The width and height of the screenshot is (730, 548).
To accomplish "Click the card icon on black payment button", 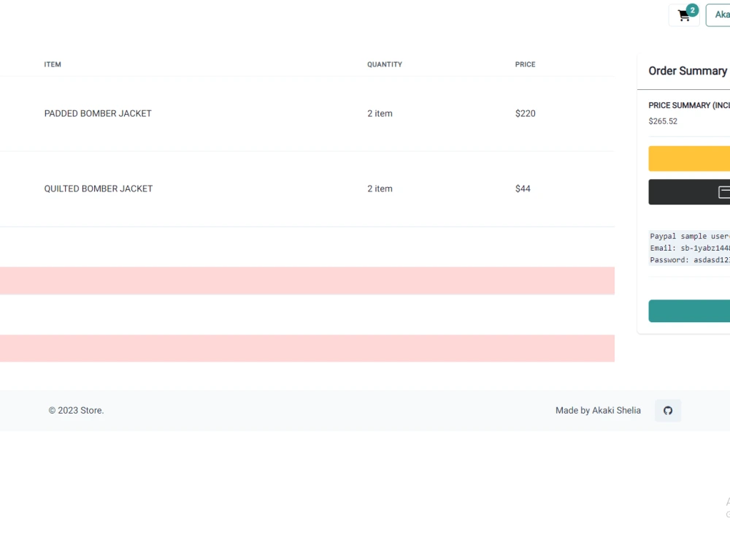I will [724, 192].
